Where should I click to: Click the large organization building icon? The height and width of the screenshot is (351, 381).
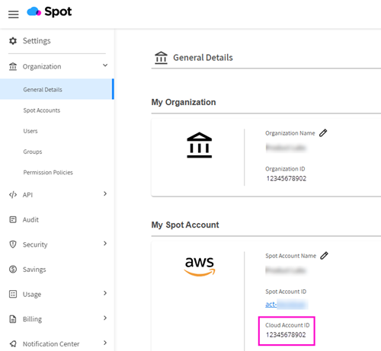tap(200, 145)
